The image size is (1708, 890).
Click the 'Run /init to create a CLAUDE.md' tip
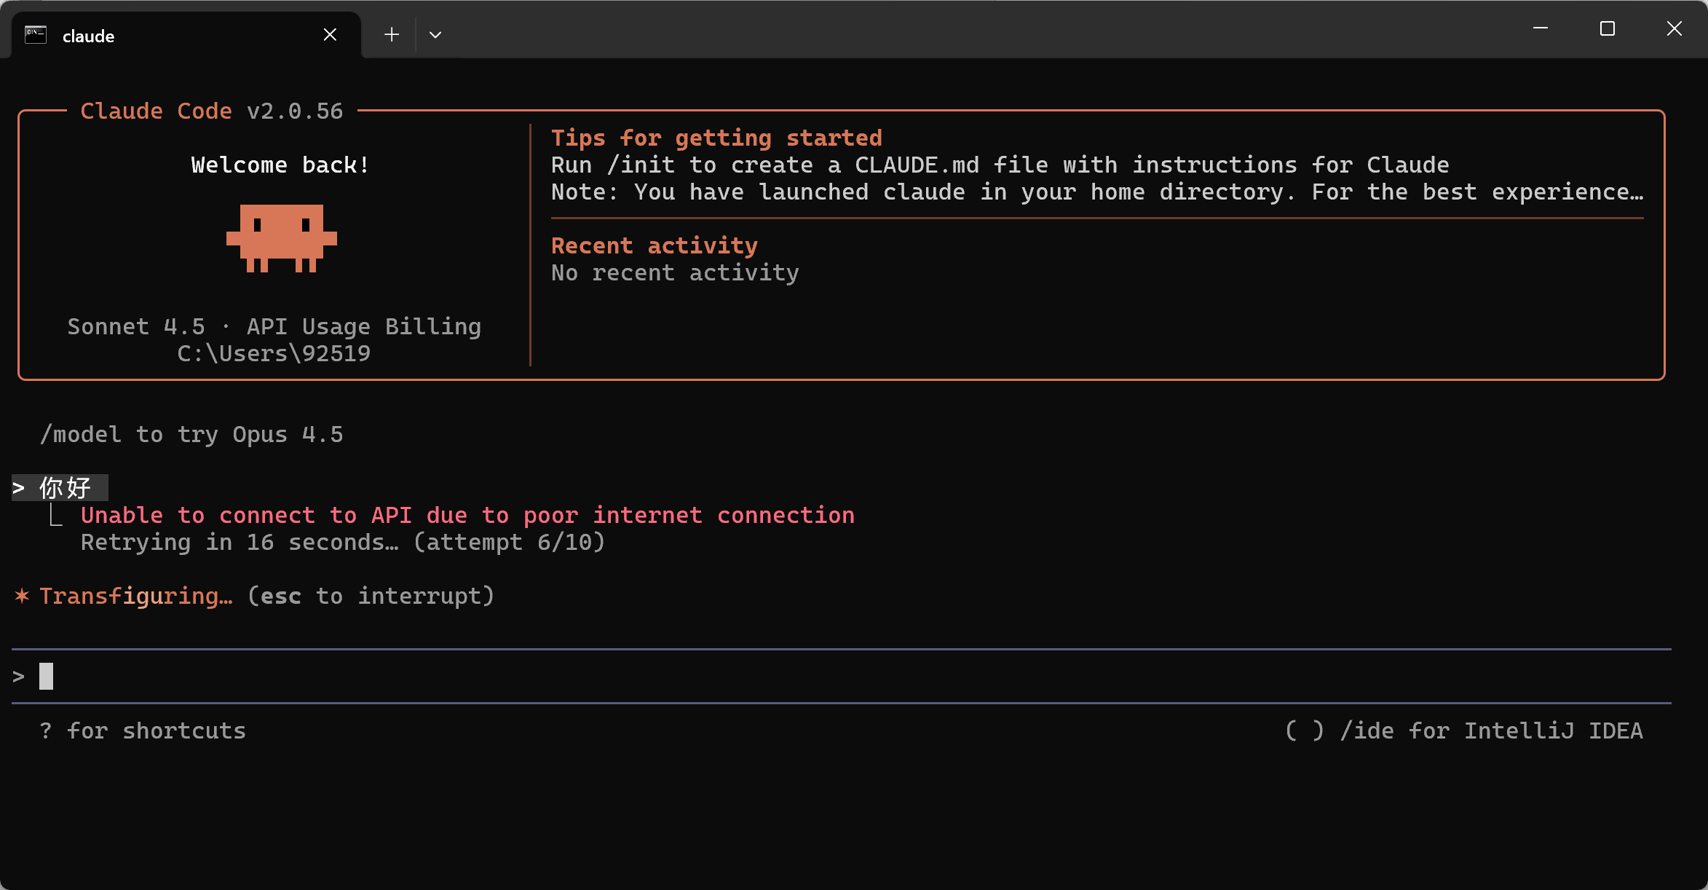click(x=1000, y=165)
